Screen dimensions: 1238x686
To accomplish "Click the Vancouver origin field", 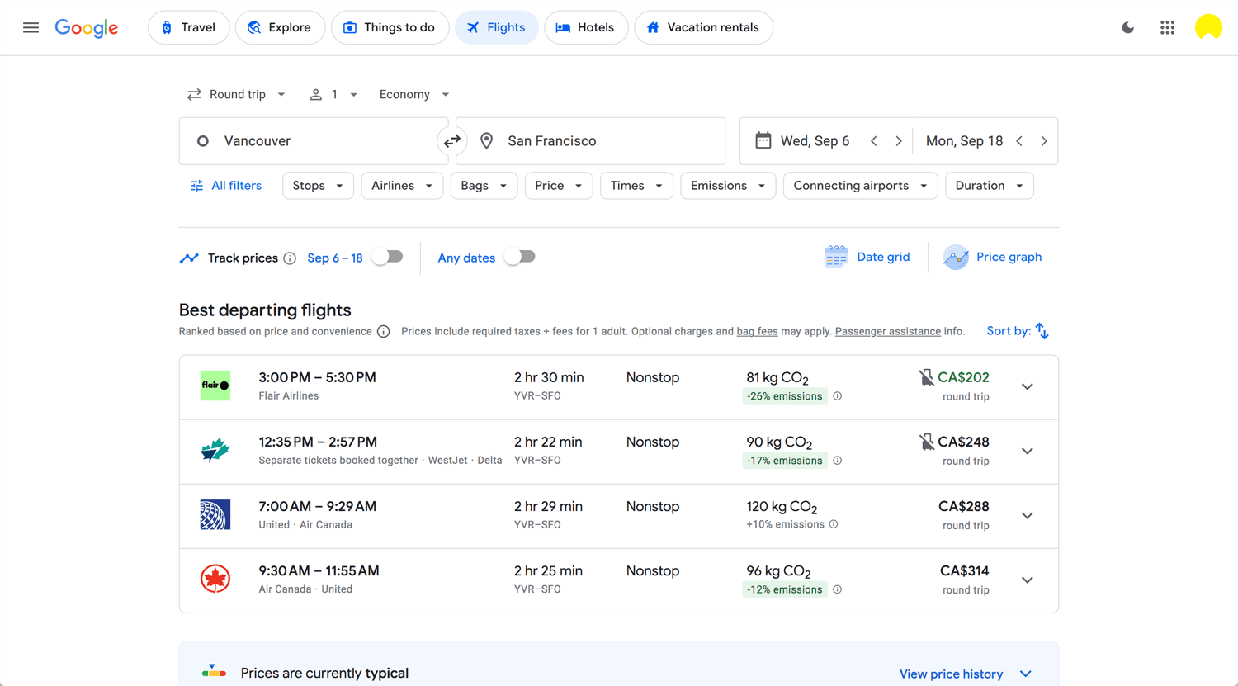I will (314, 141).
